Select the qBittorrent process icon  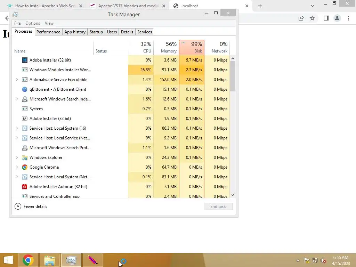pyautogui.click(x=25, y=89)
